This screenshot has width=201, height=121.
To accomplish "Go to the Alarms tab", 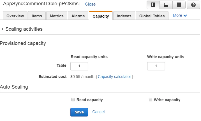I will [x=78, y=16].
